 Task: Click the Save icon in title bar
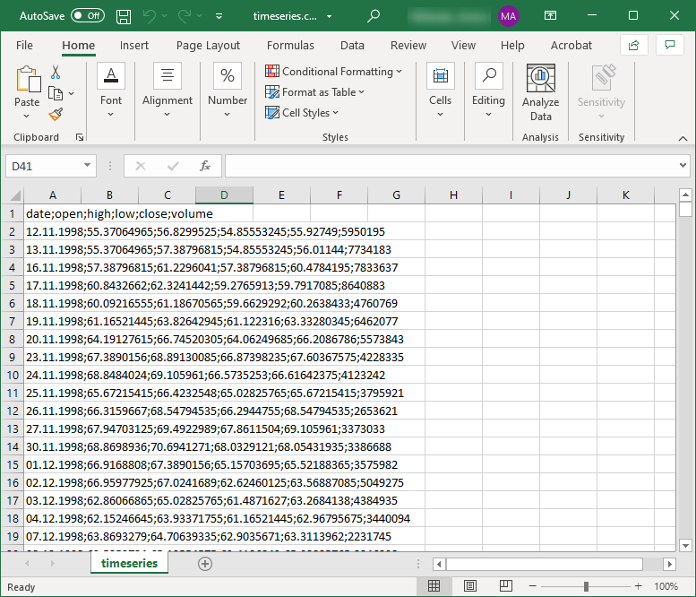point(124,16)
